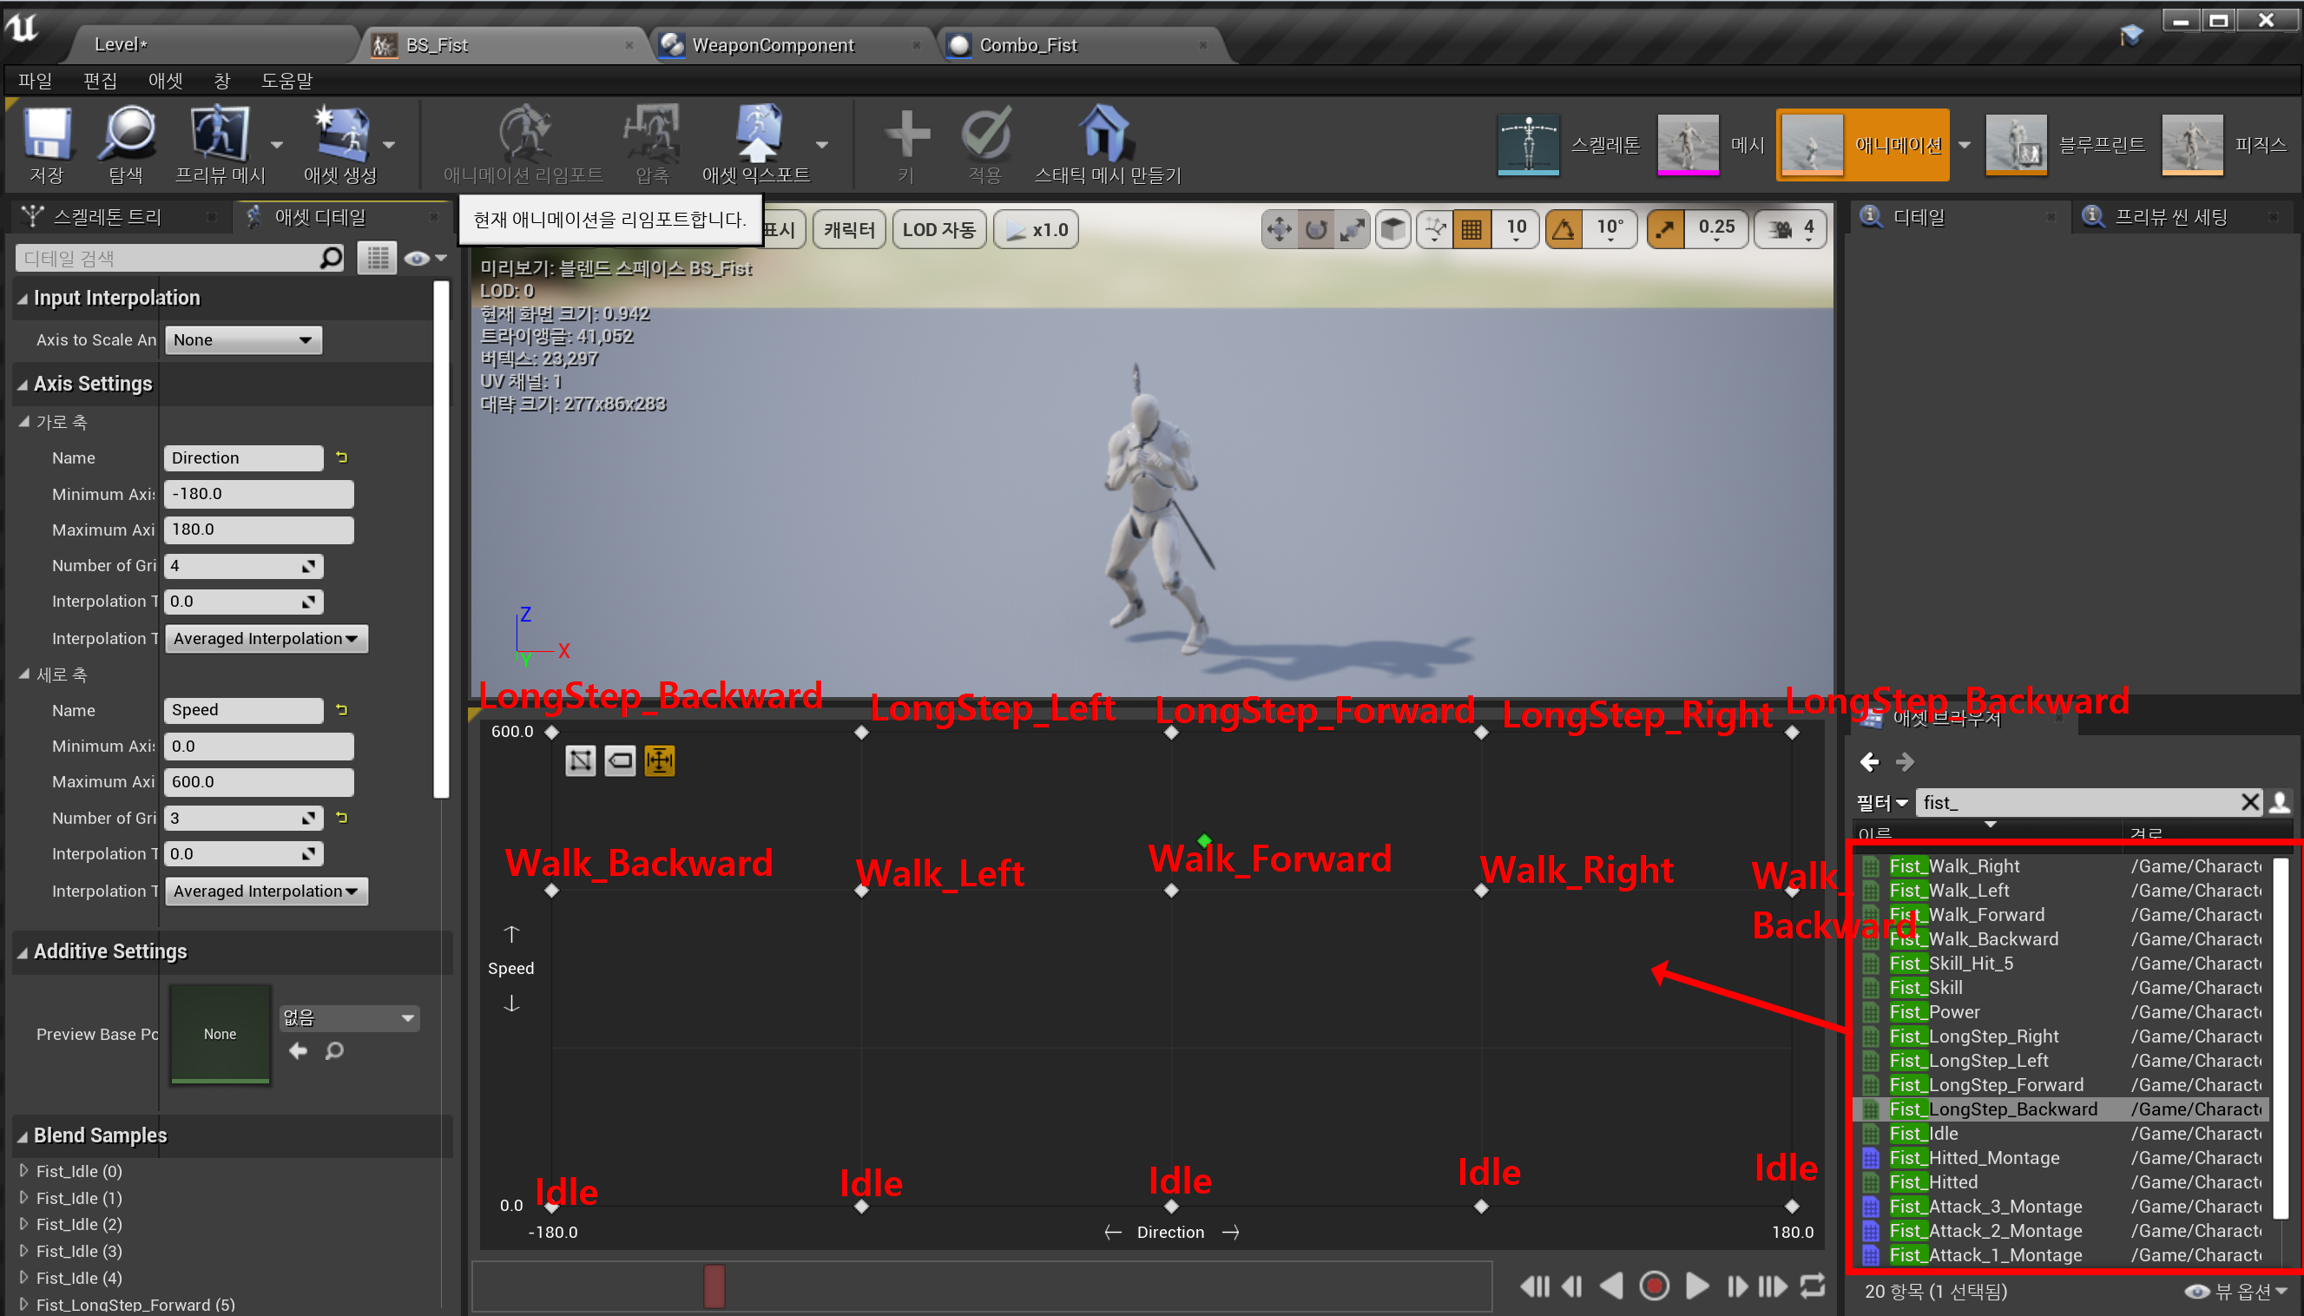
Task: Toggle grid snapping in the viewport
Action: [1471, 229]
